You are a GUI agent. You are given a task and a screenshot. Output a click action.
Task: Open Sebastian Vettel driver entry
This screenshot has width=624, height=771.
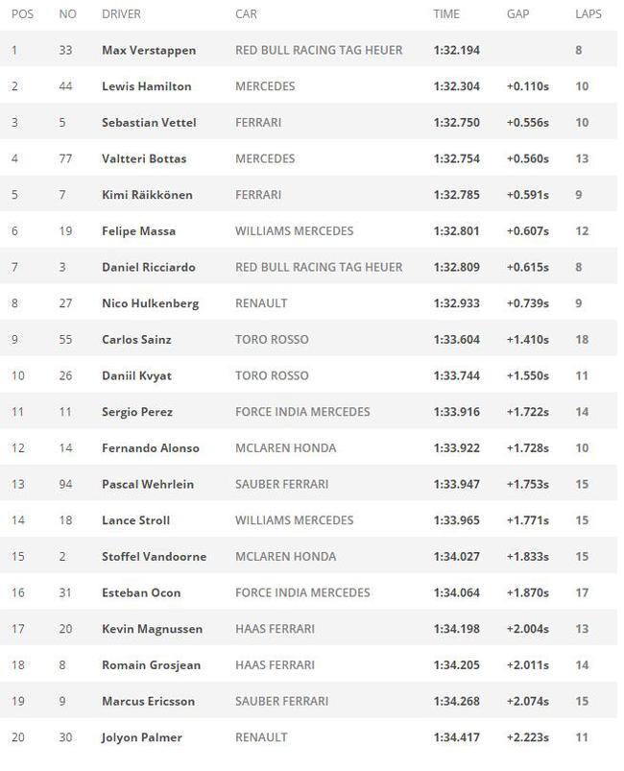click(x=149, y=123)
